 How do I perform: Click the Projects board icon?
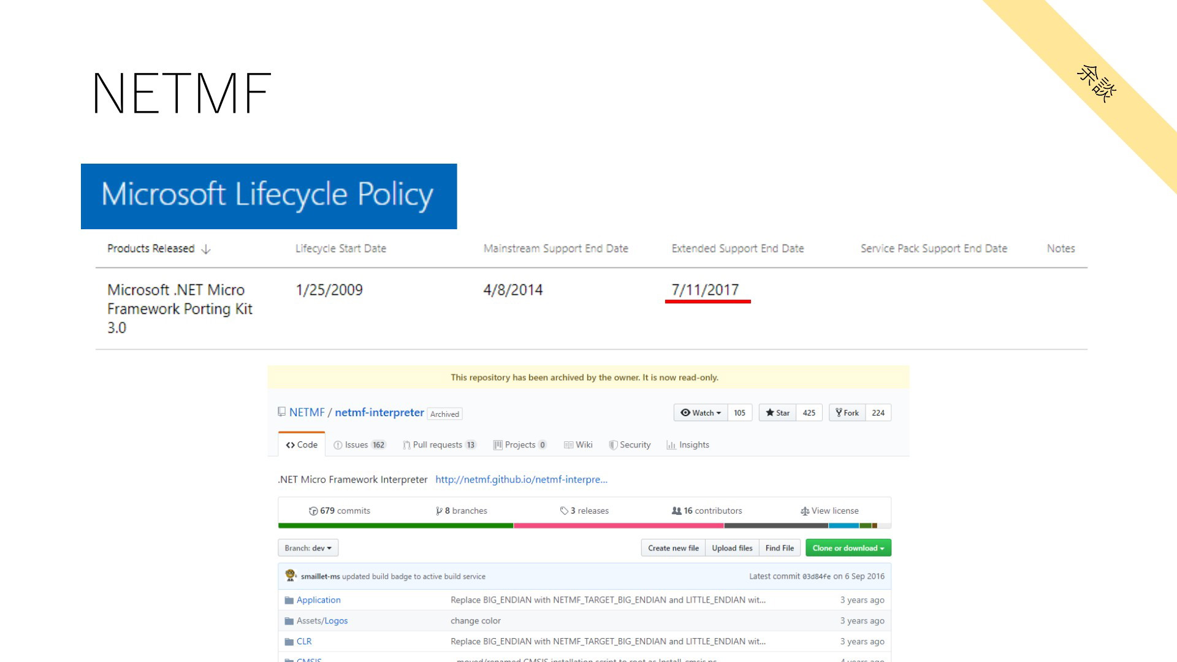[x=498, y=445]
